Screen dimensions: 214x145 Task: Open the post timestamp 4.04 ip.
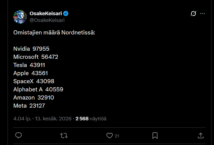coord(22,119)
